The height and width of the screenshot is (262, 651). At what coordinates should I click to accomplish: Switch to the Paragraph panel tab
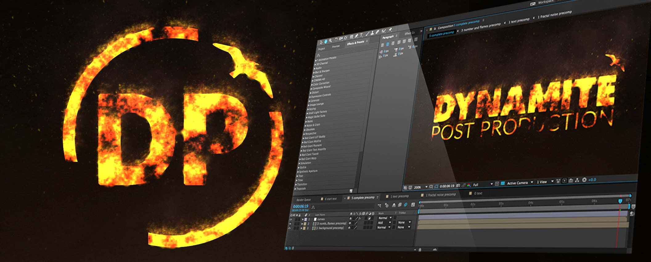(388, 37)
